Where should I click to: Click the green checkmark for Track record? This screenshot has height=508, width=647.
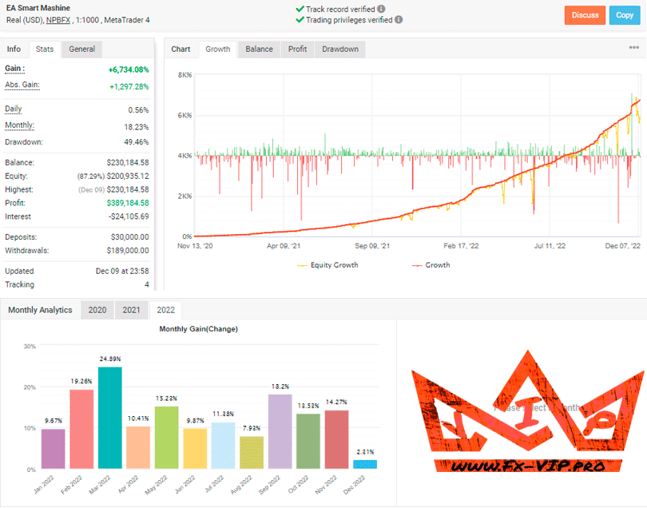coord(300,10)
